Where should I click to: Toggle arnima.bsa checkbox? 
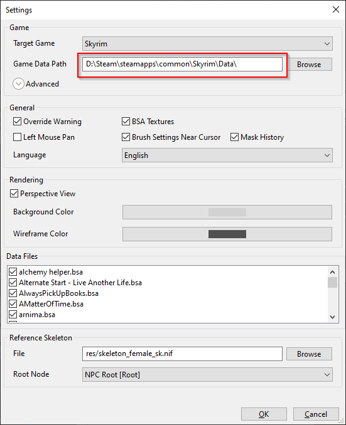click(13, 315)
